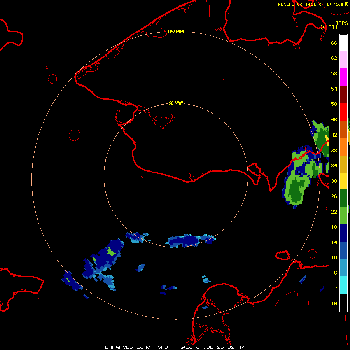The height and width of the screenshot is (350, 350).
Task: Click the gold 34 kft legend swatch
Action: 343,164
